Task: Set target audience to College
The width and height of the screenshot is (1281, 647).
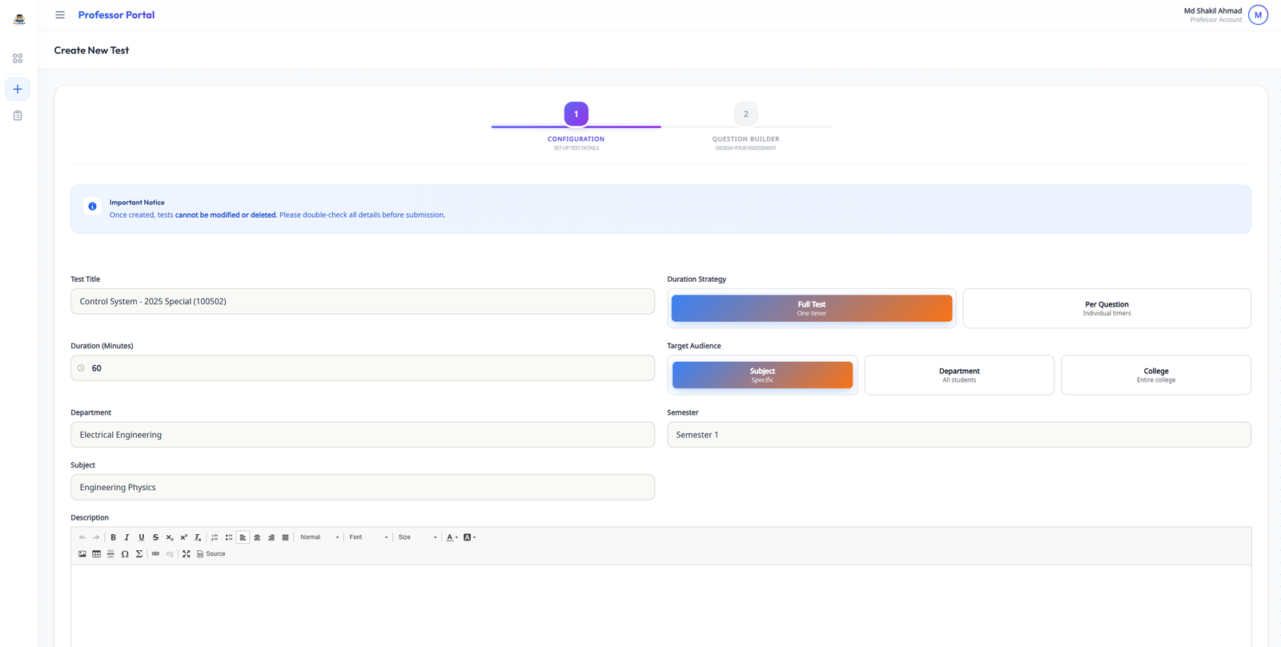Action: point(1155,375)
